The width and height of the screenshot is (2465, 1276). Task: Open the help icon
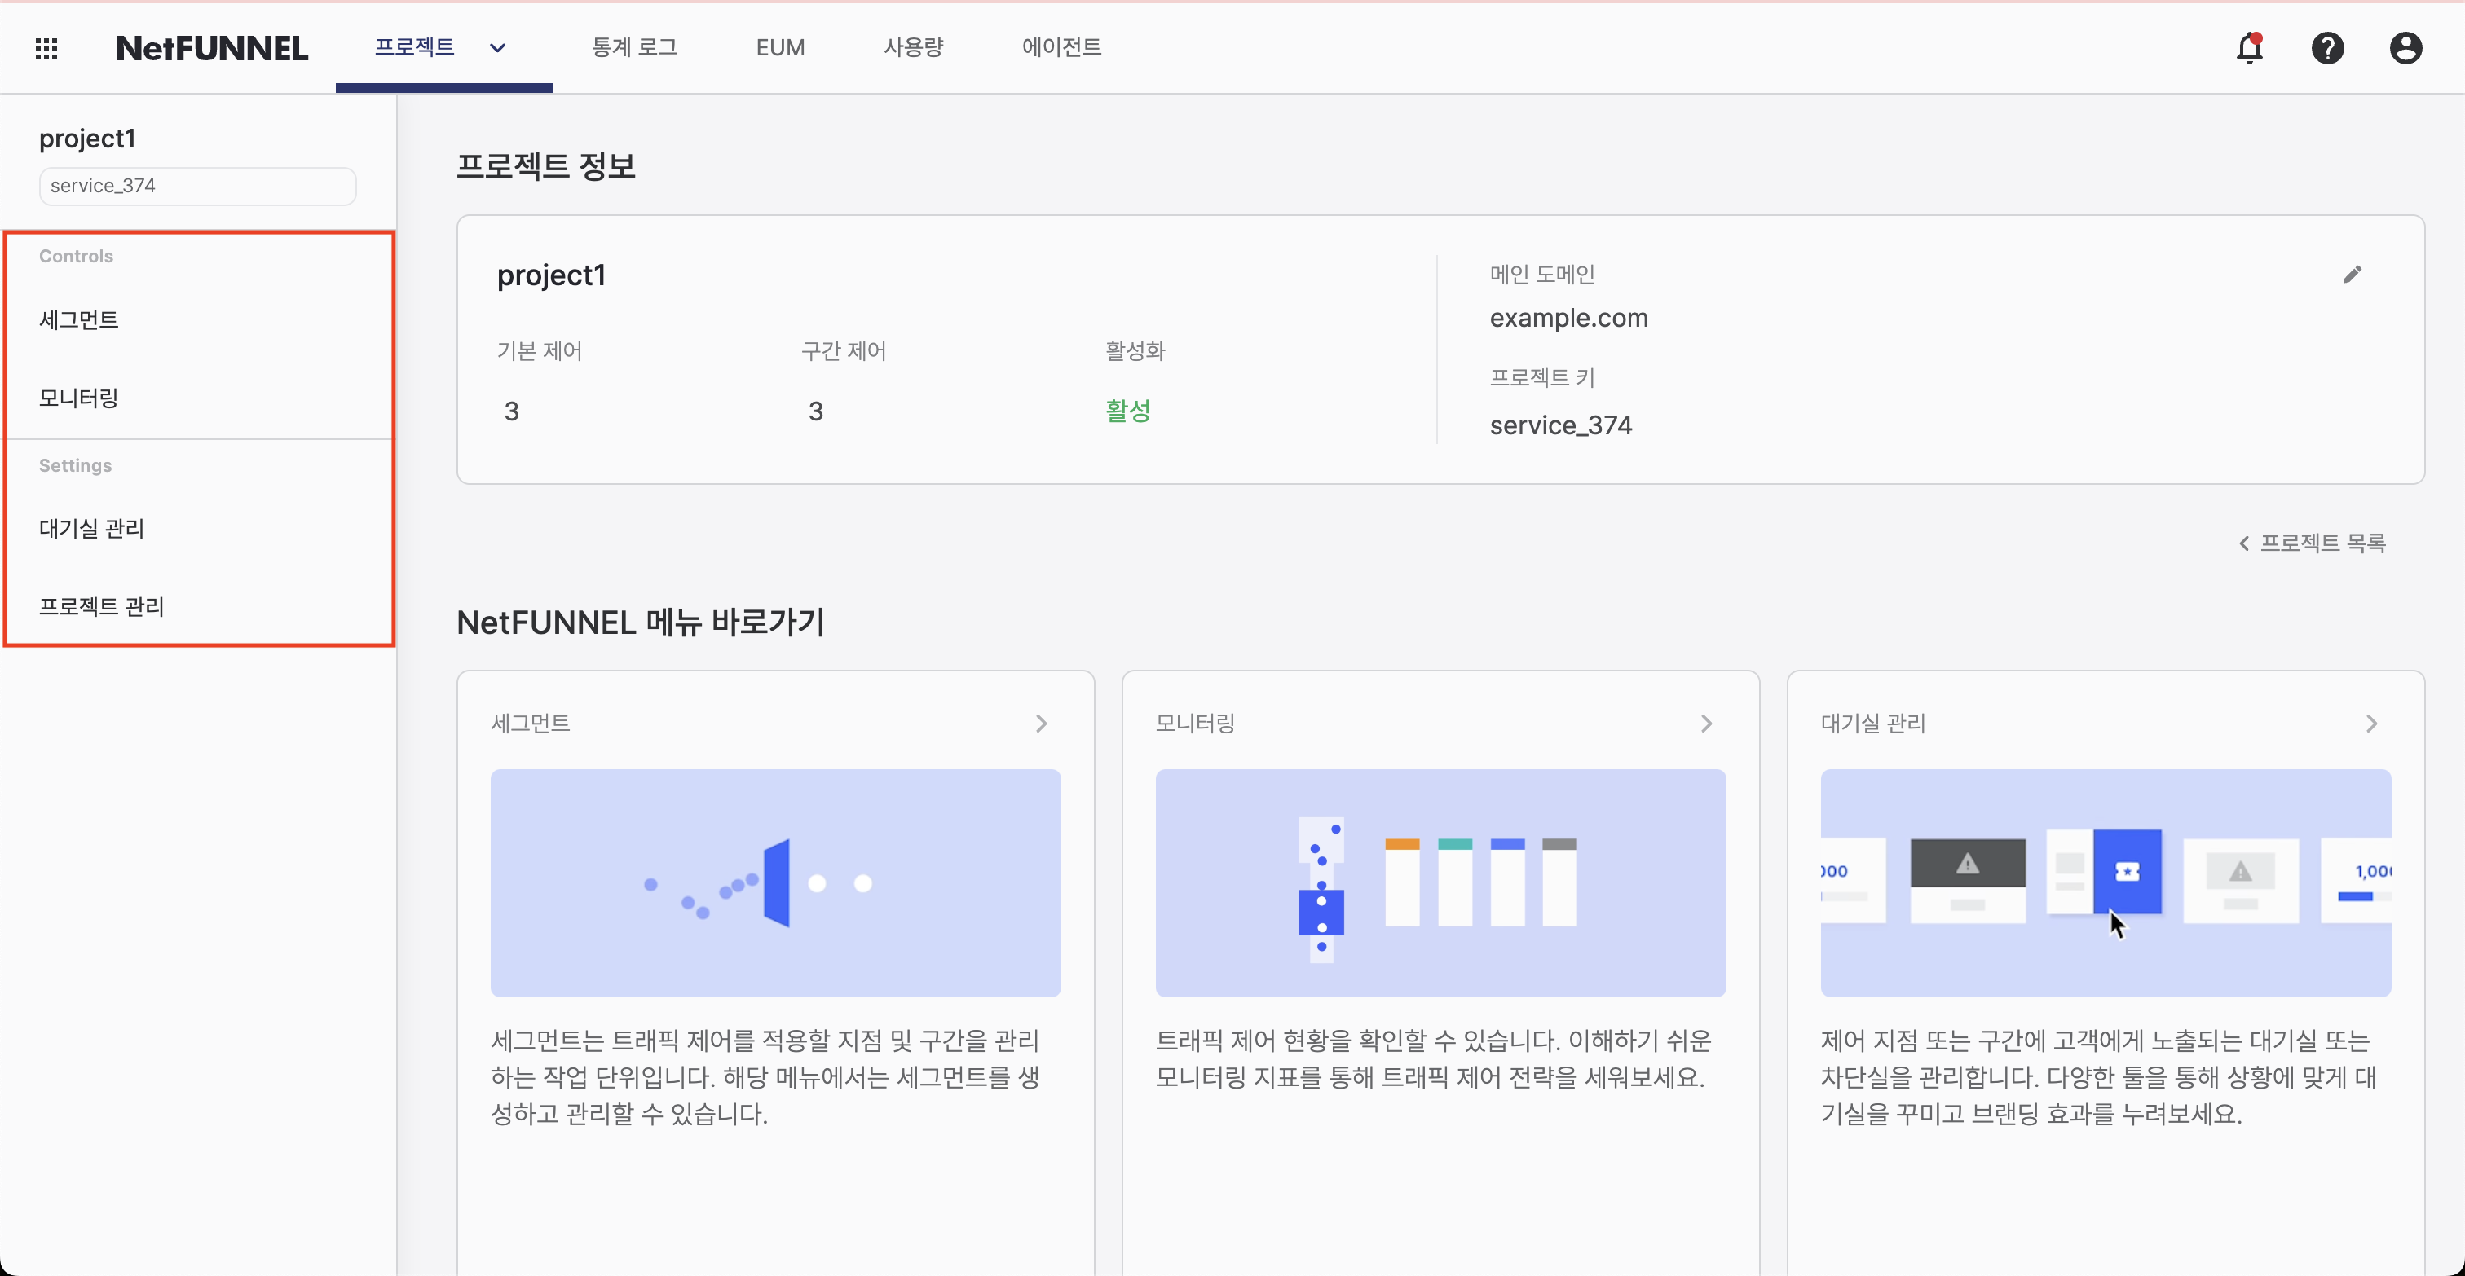[x=2328, y=48]
